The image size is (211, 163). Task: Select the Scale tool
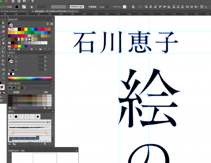pos(3,48)
